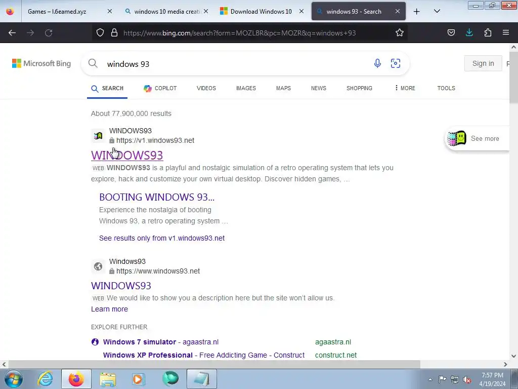Click the site security padlock icon
Image resolution: width=518 pixels, height=389 pixels.
(x=114, y=33)
